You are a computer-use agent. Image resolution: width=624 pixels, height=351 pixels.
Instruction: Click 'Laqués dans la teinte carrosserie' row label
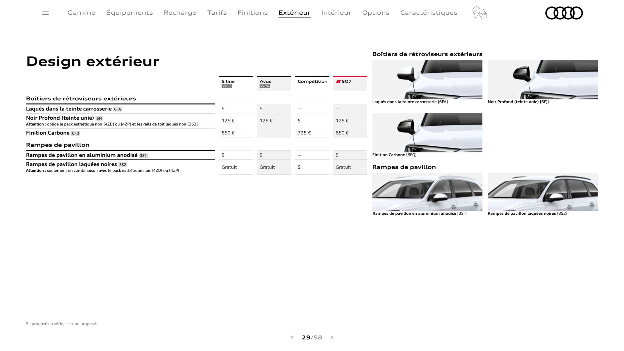(69, 109)
